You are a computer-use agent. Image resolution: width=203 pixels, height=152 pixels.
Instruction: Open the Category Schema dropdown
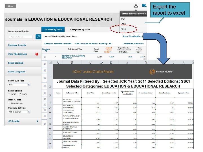tap(19, 112)
